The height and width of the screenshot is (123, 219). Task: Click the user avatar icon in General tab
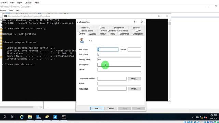(x=82, y=40)
